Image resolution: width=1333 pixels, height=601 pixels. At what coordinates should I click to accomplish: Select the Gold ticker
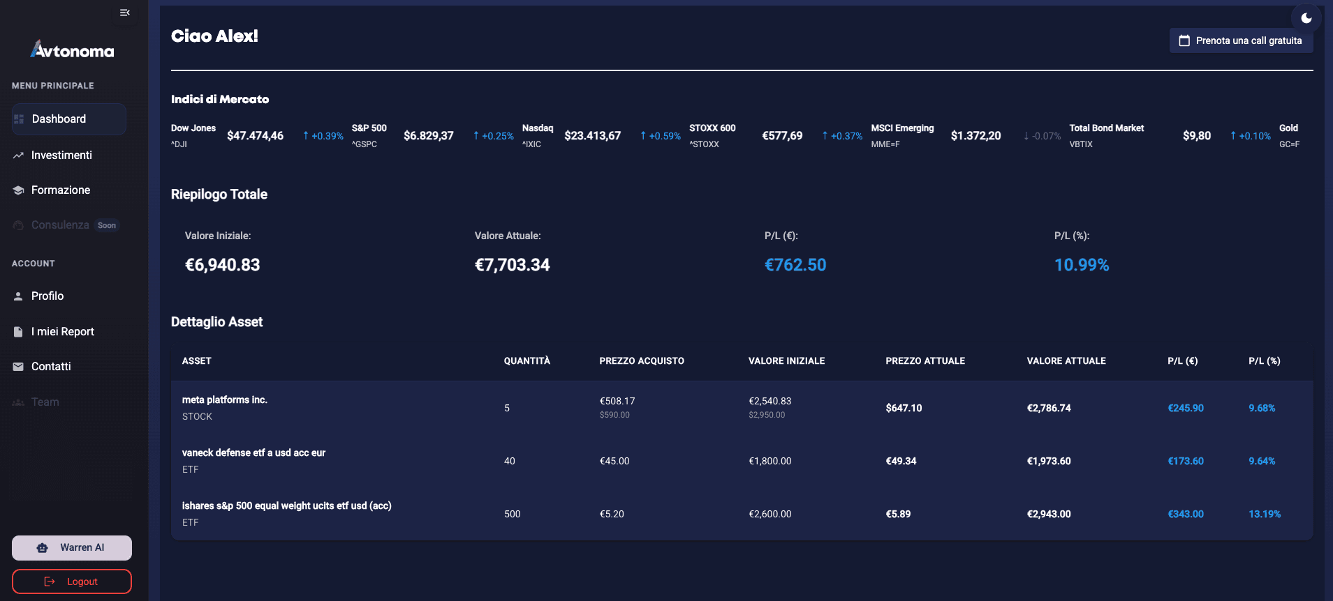(1289, 135)
